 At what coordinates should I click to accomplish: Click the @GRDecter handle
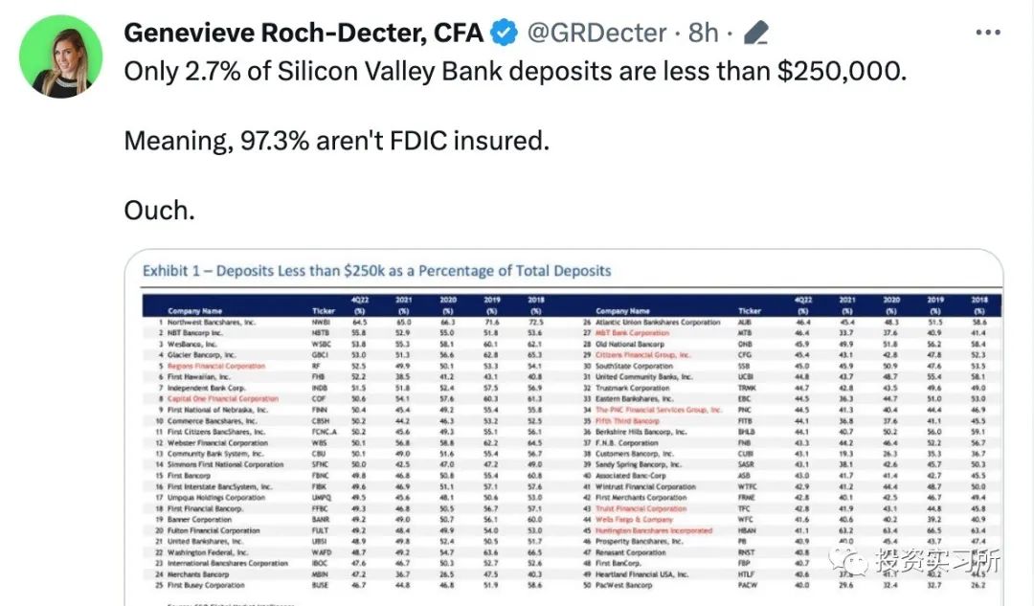(x=596, y=33)
